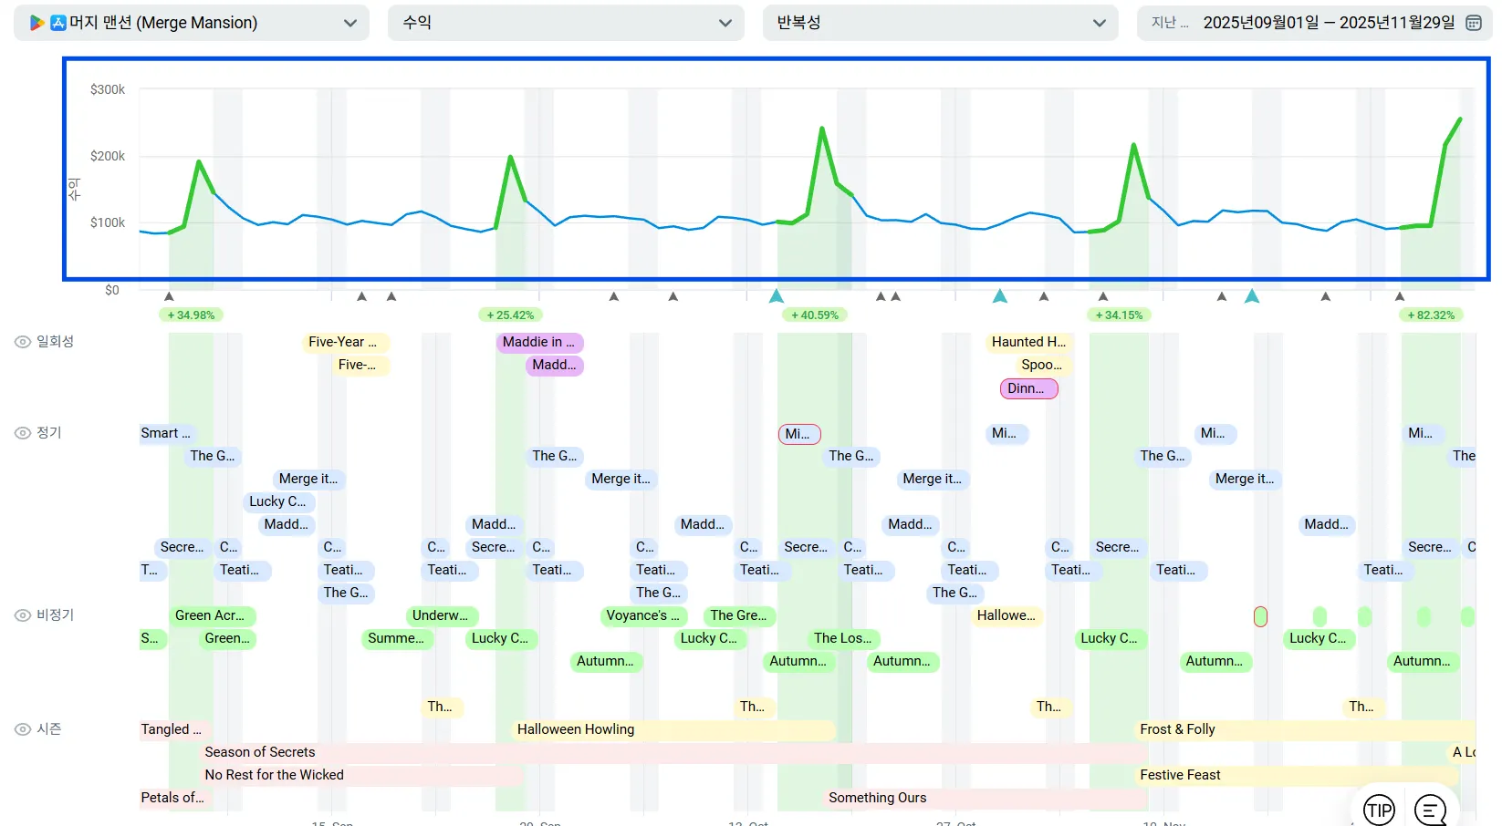Select the Underw... green event tag
Viewport: 1502px width, 826px height.
tap(441, 616)
